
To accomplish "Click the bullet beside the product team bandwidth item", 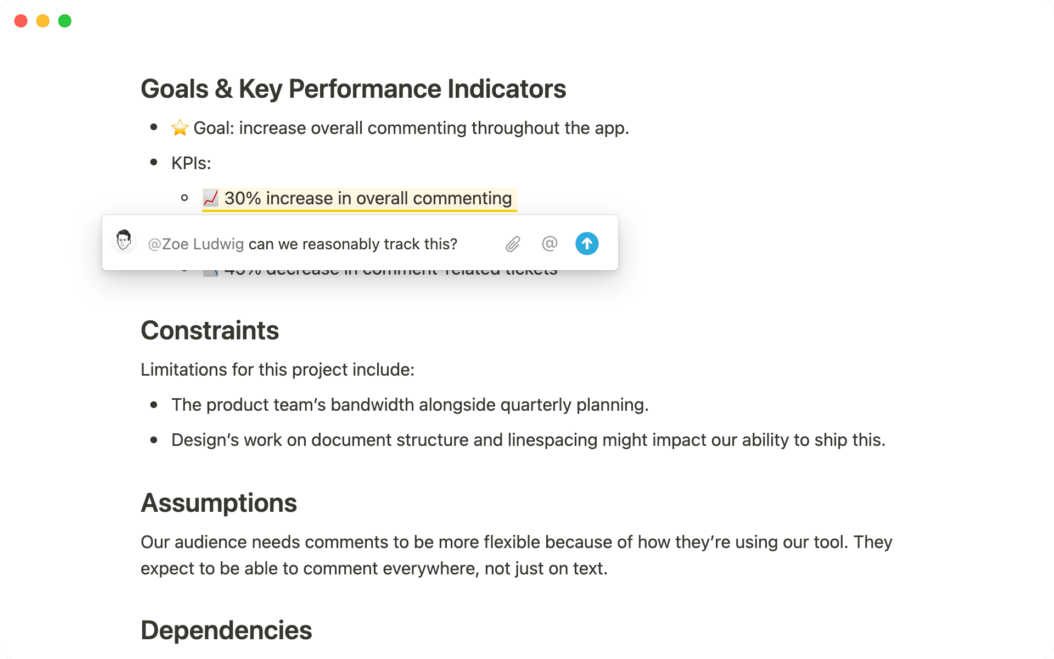I will pos(154,405).
